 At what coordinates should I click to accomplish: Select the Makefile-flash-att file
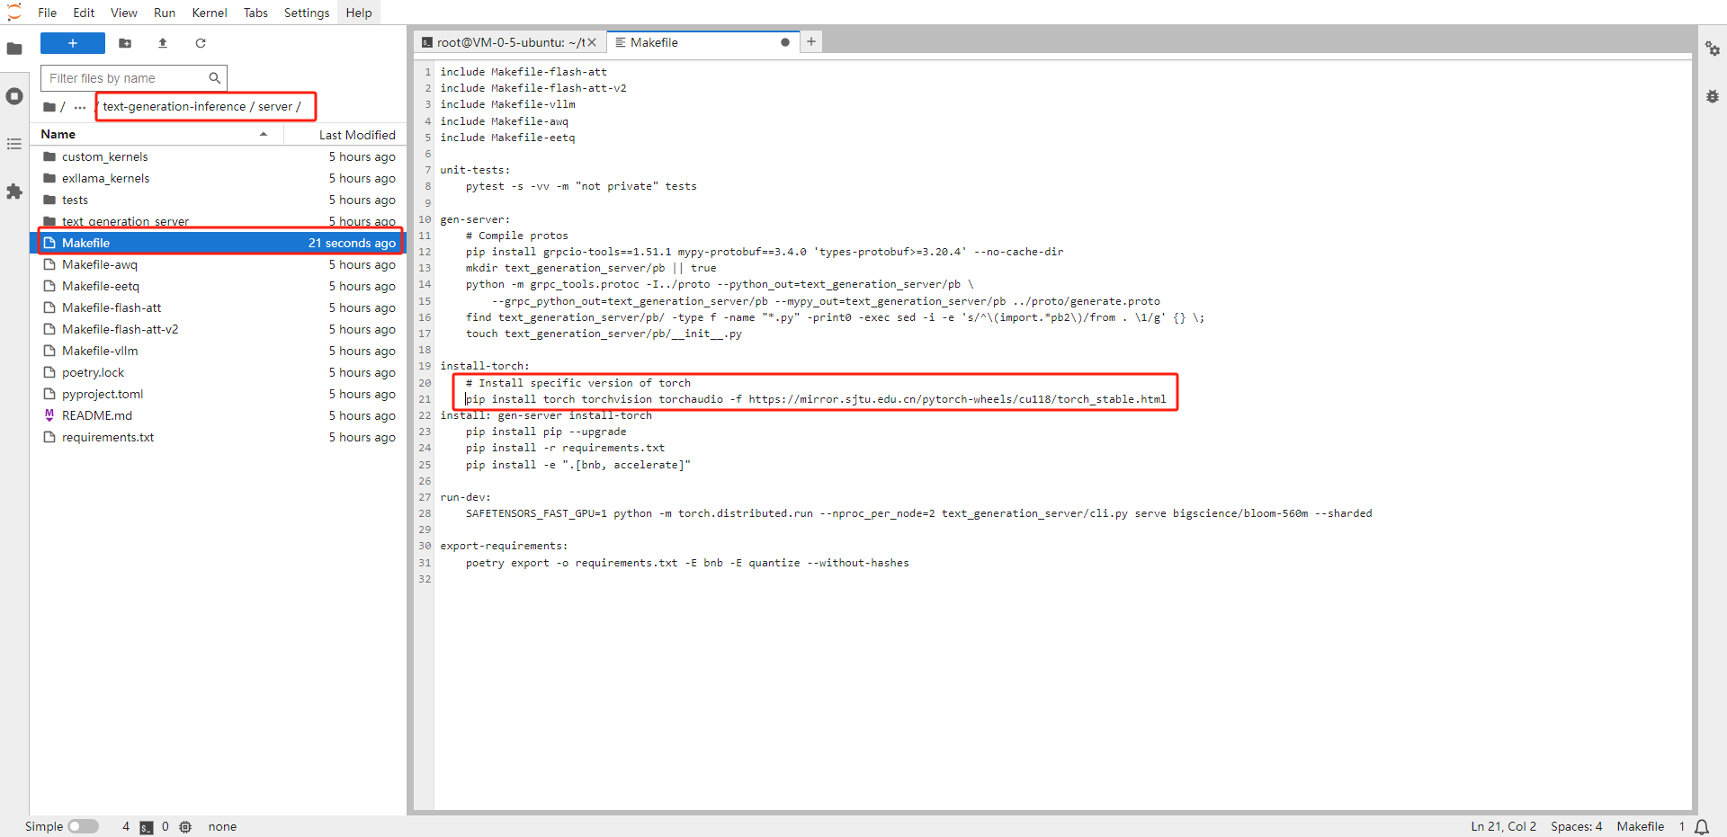click(219, 307)
